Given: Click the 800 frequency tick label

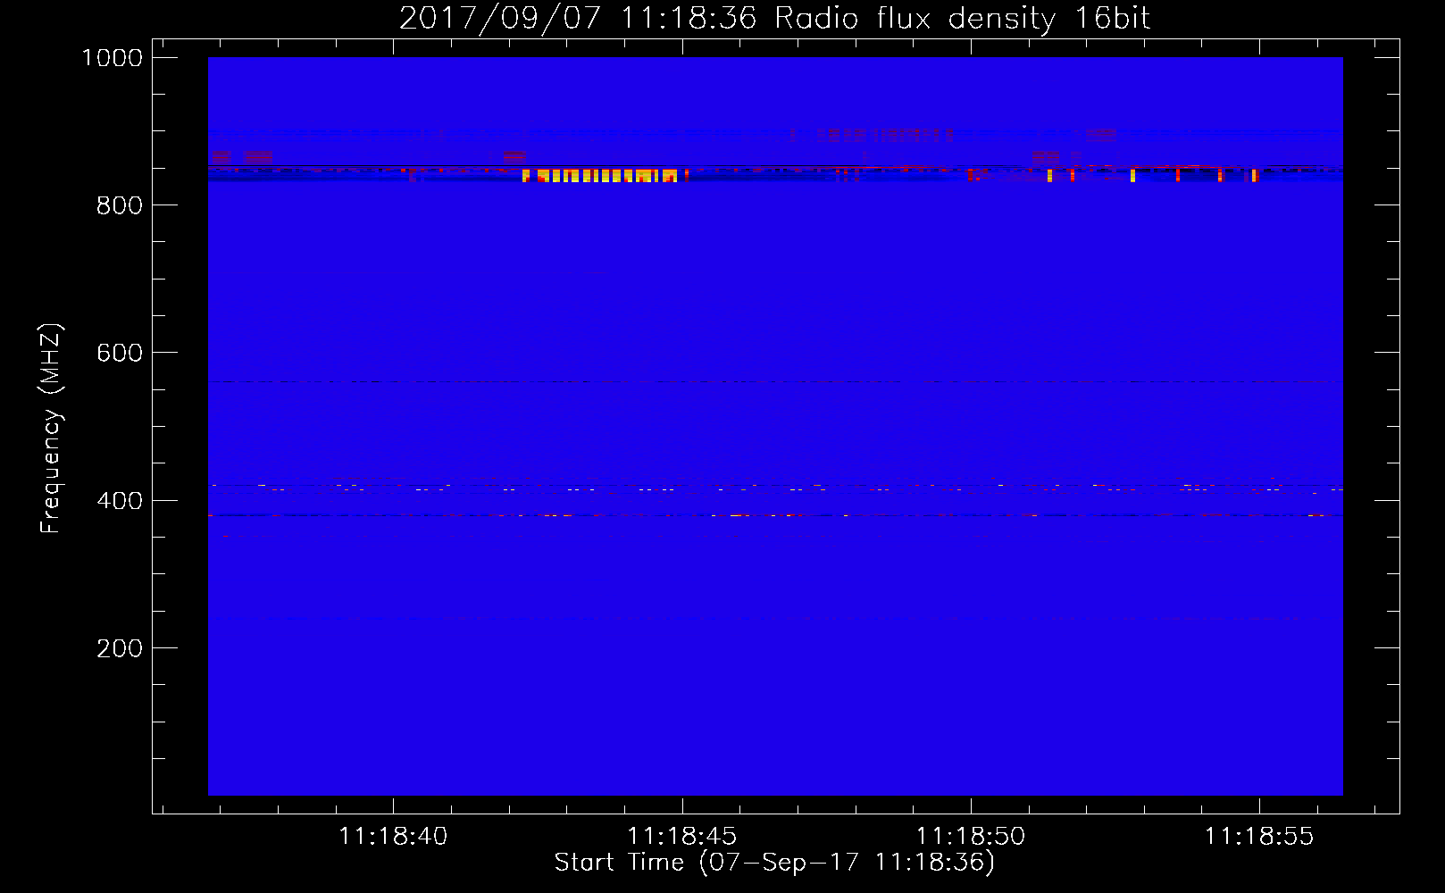Looking at the screenshot, I should [x=120, y=205].
